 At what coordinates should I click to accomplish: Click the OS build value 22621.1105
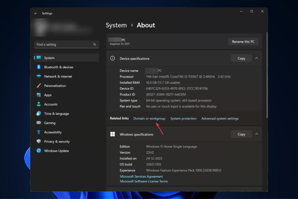[153, 164]
